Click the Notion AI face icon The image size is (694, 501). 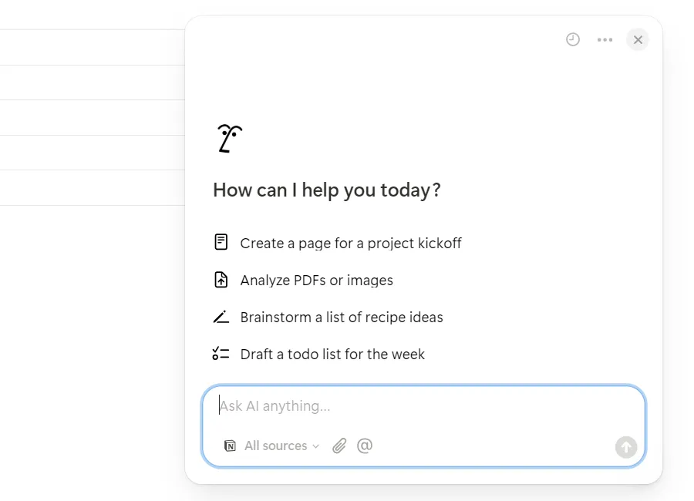(228, 137)
